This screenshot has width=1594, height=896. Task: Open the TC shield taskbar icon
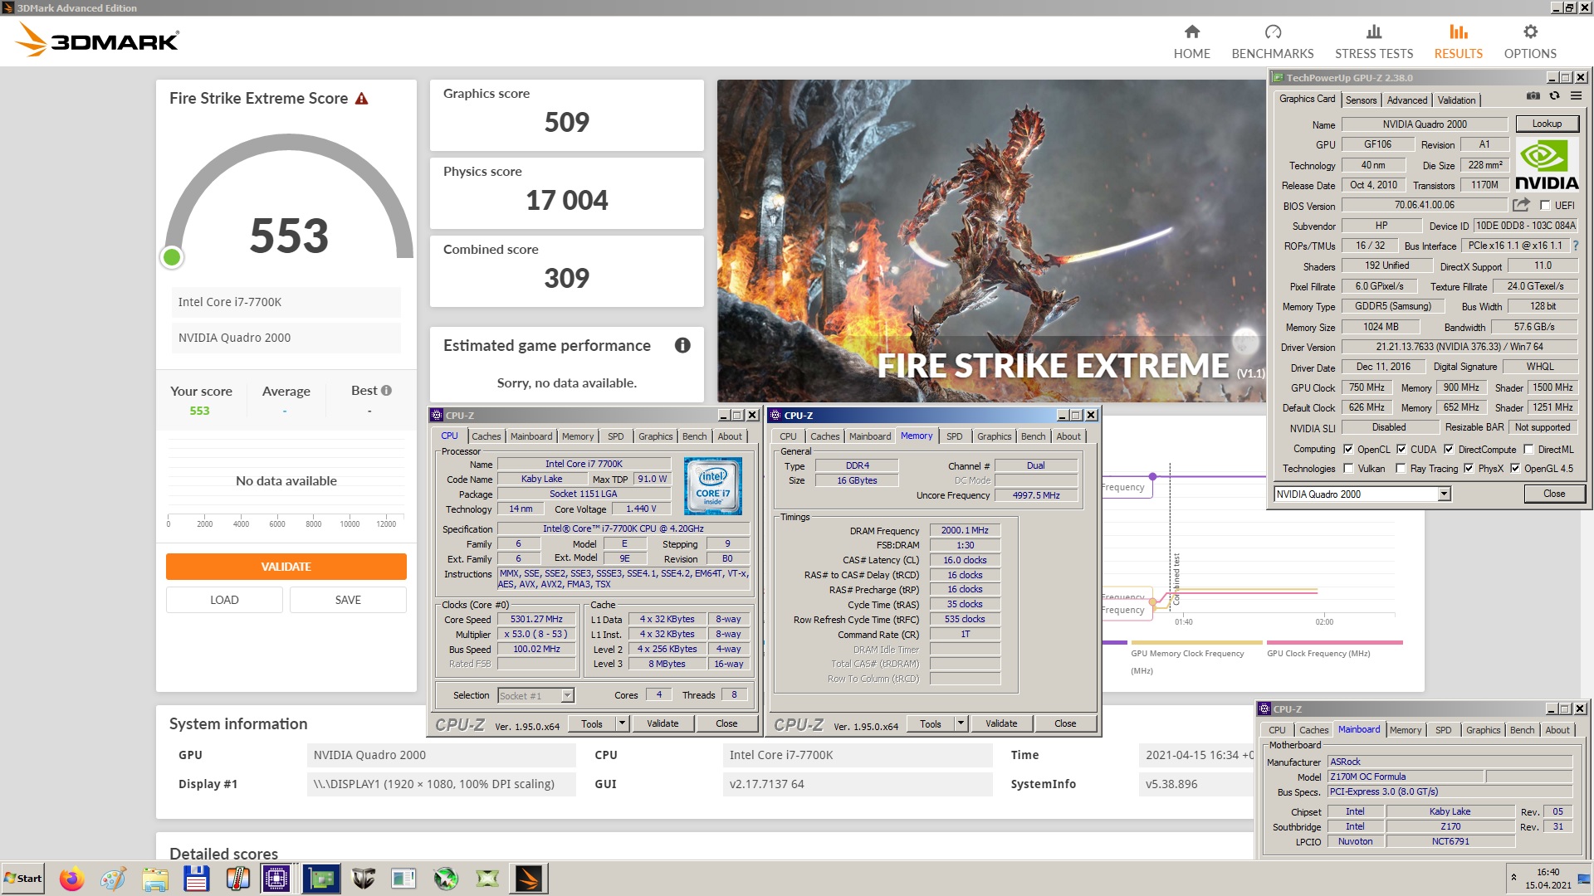tap(363, 878)
